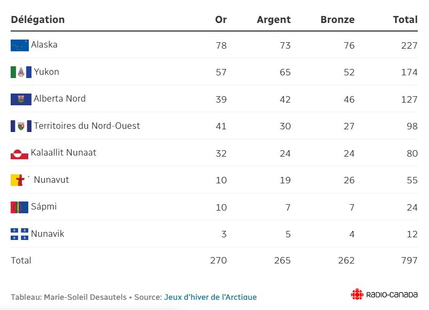Click the Délégation column header
This screenshot has width=429, height=310.
click(38, 20)
